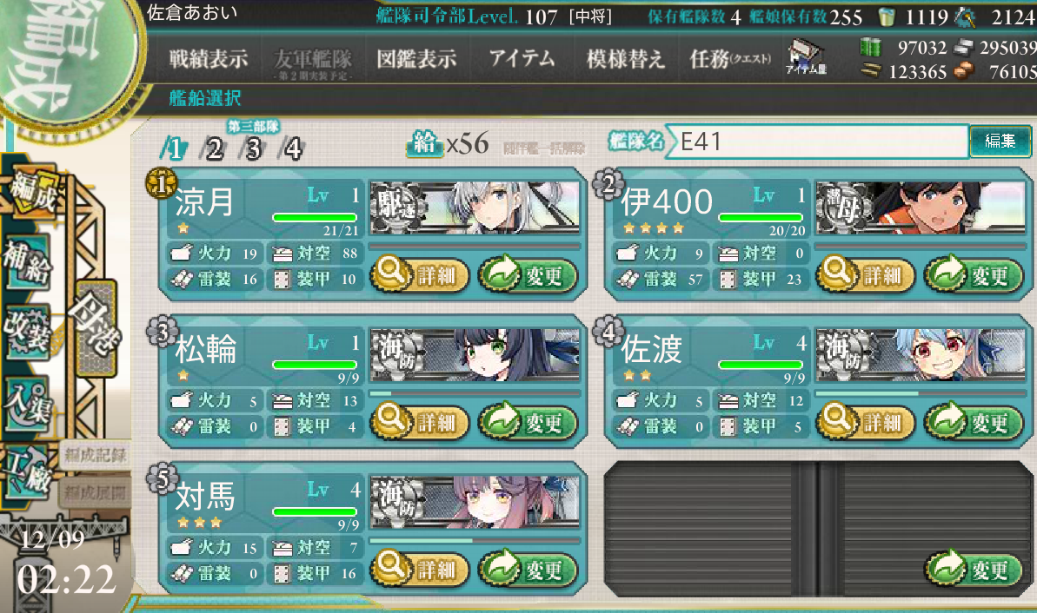Screen dimensions: 1037x613
Task: Open 戦績表示 records menu
Action: (209, 59)
